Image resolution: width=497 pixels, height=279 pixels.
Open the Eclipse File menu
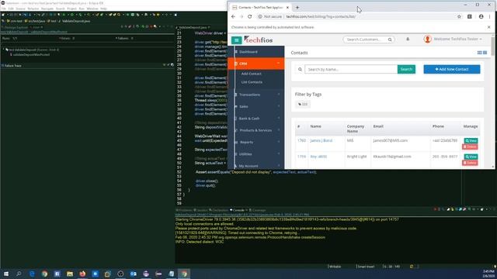point(3,9)
